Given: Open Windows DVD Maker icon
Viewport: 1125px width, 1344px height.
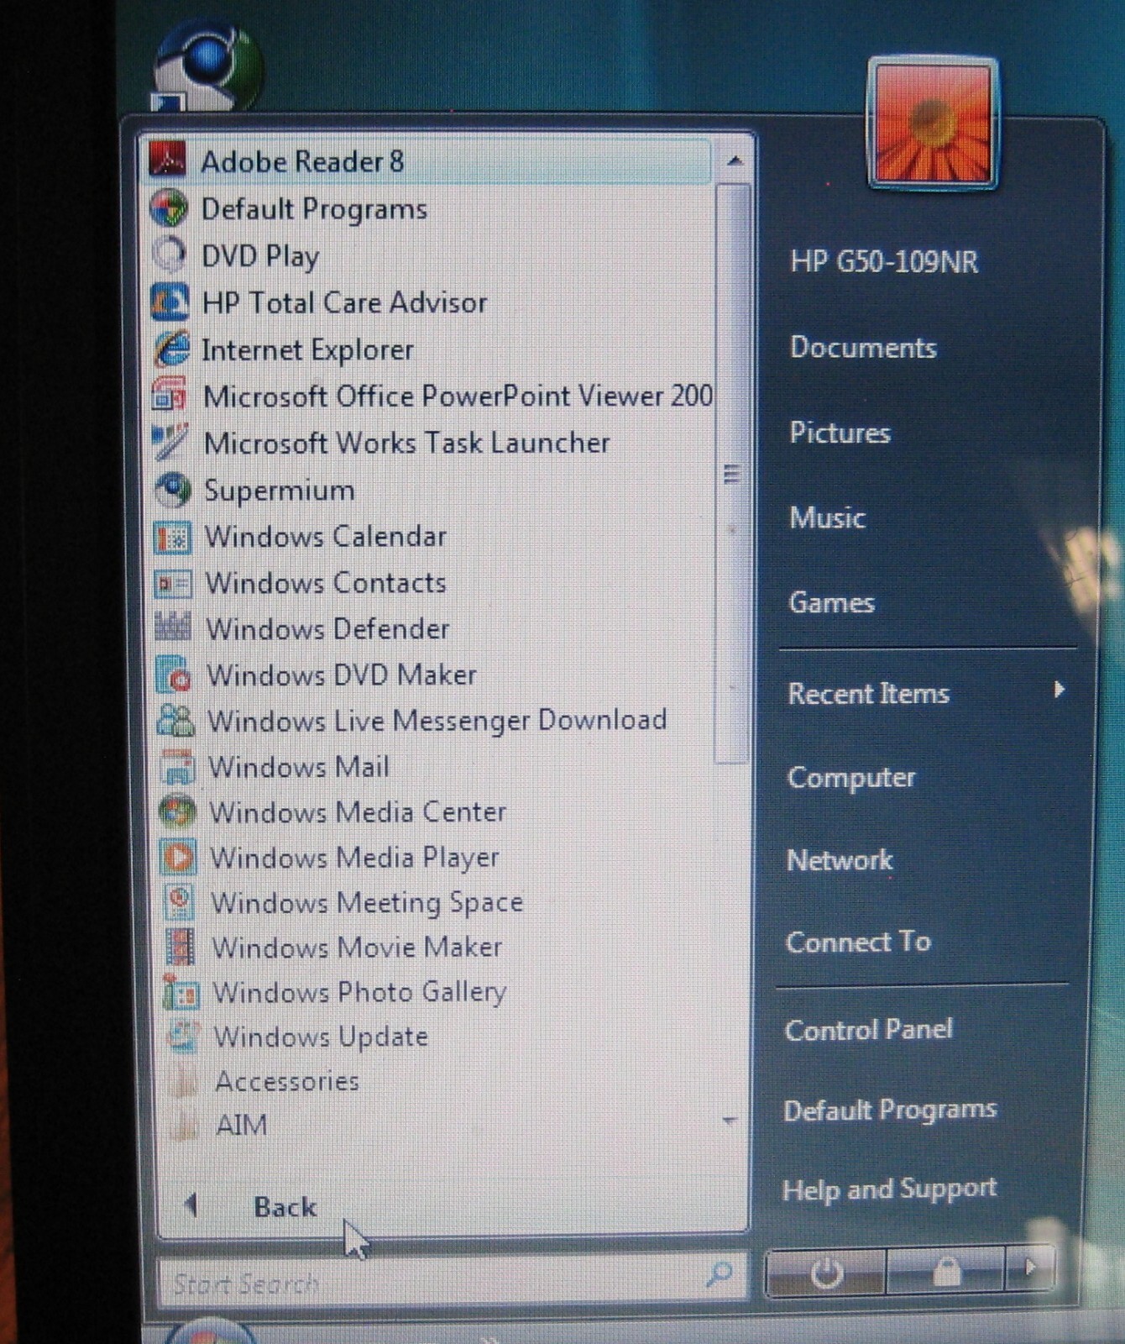Looking at the screenshot, I should pos(175,674).
